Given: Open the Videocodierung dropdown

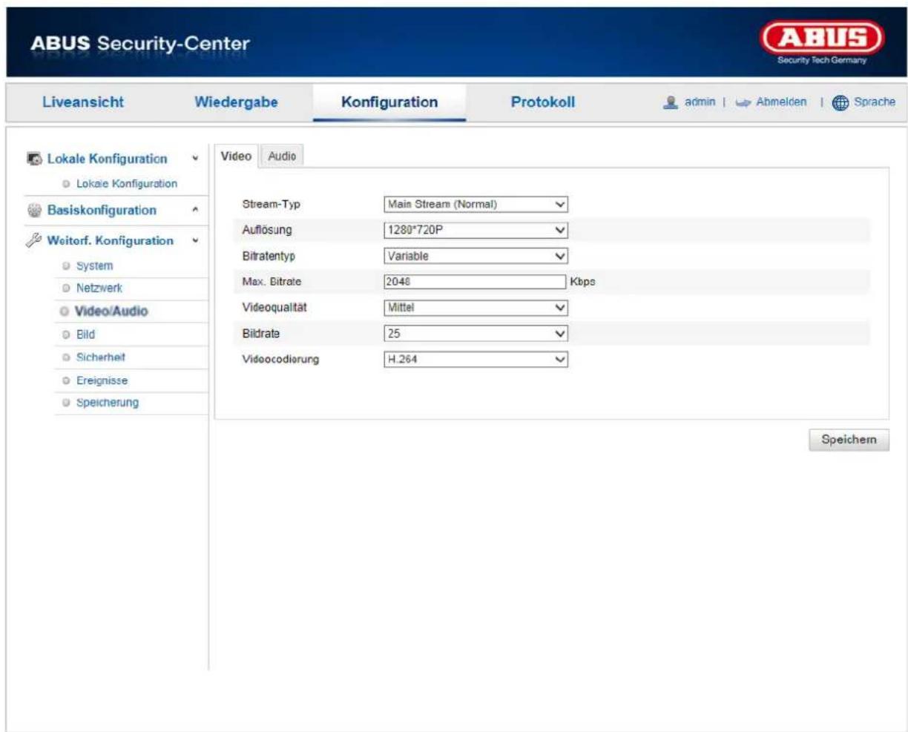Looking at the screenshot, I should pos(476,360).
